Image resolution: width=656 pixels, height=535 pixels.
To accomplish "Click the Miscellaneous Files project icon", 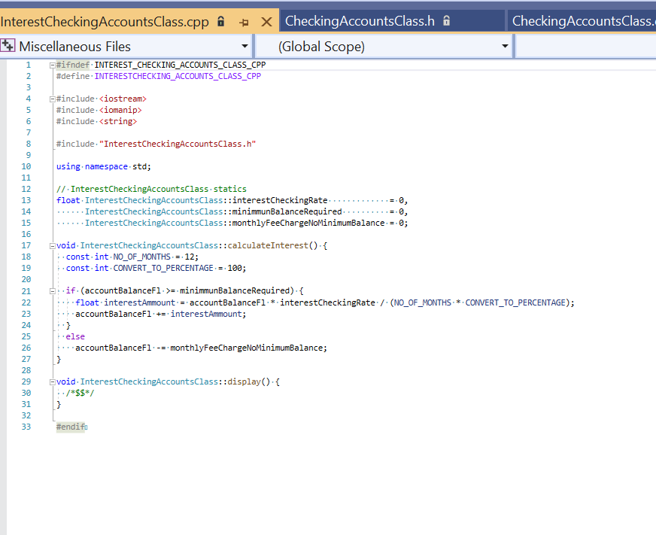I will point(10,46).
